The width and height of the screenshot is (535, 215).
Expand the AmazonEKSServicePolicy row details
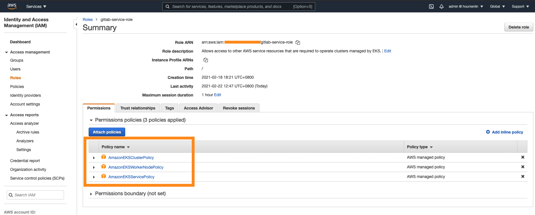tap(94, 177)
